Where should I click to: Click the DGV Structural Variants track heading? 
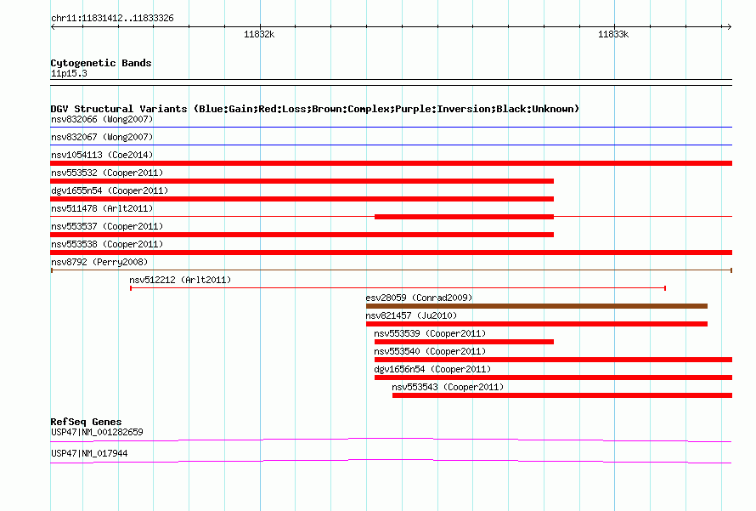tap(315, 109)
